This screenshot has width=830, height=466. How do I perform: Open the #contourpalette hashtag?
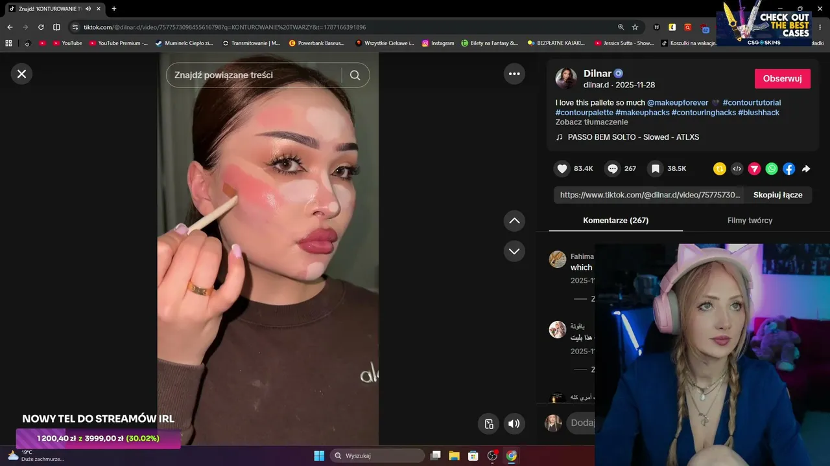tap(584, 113)
